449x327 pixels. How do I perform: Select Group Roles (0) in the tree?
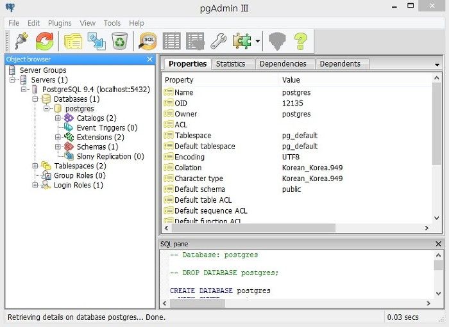tap(80, 175)
